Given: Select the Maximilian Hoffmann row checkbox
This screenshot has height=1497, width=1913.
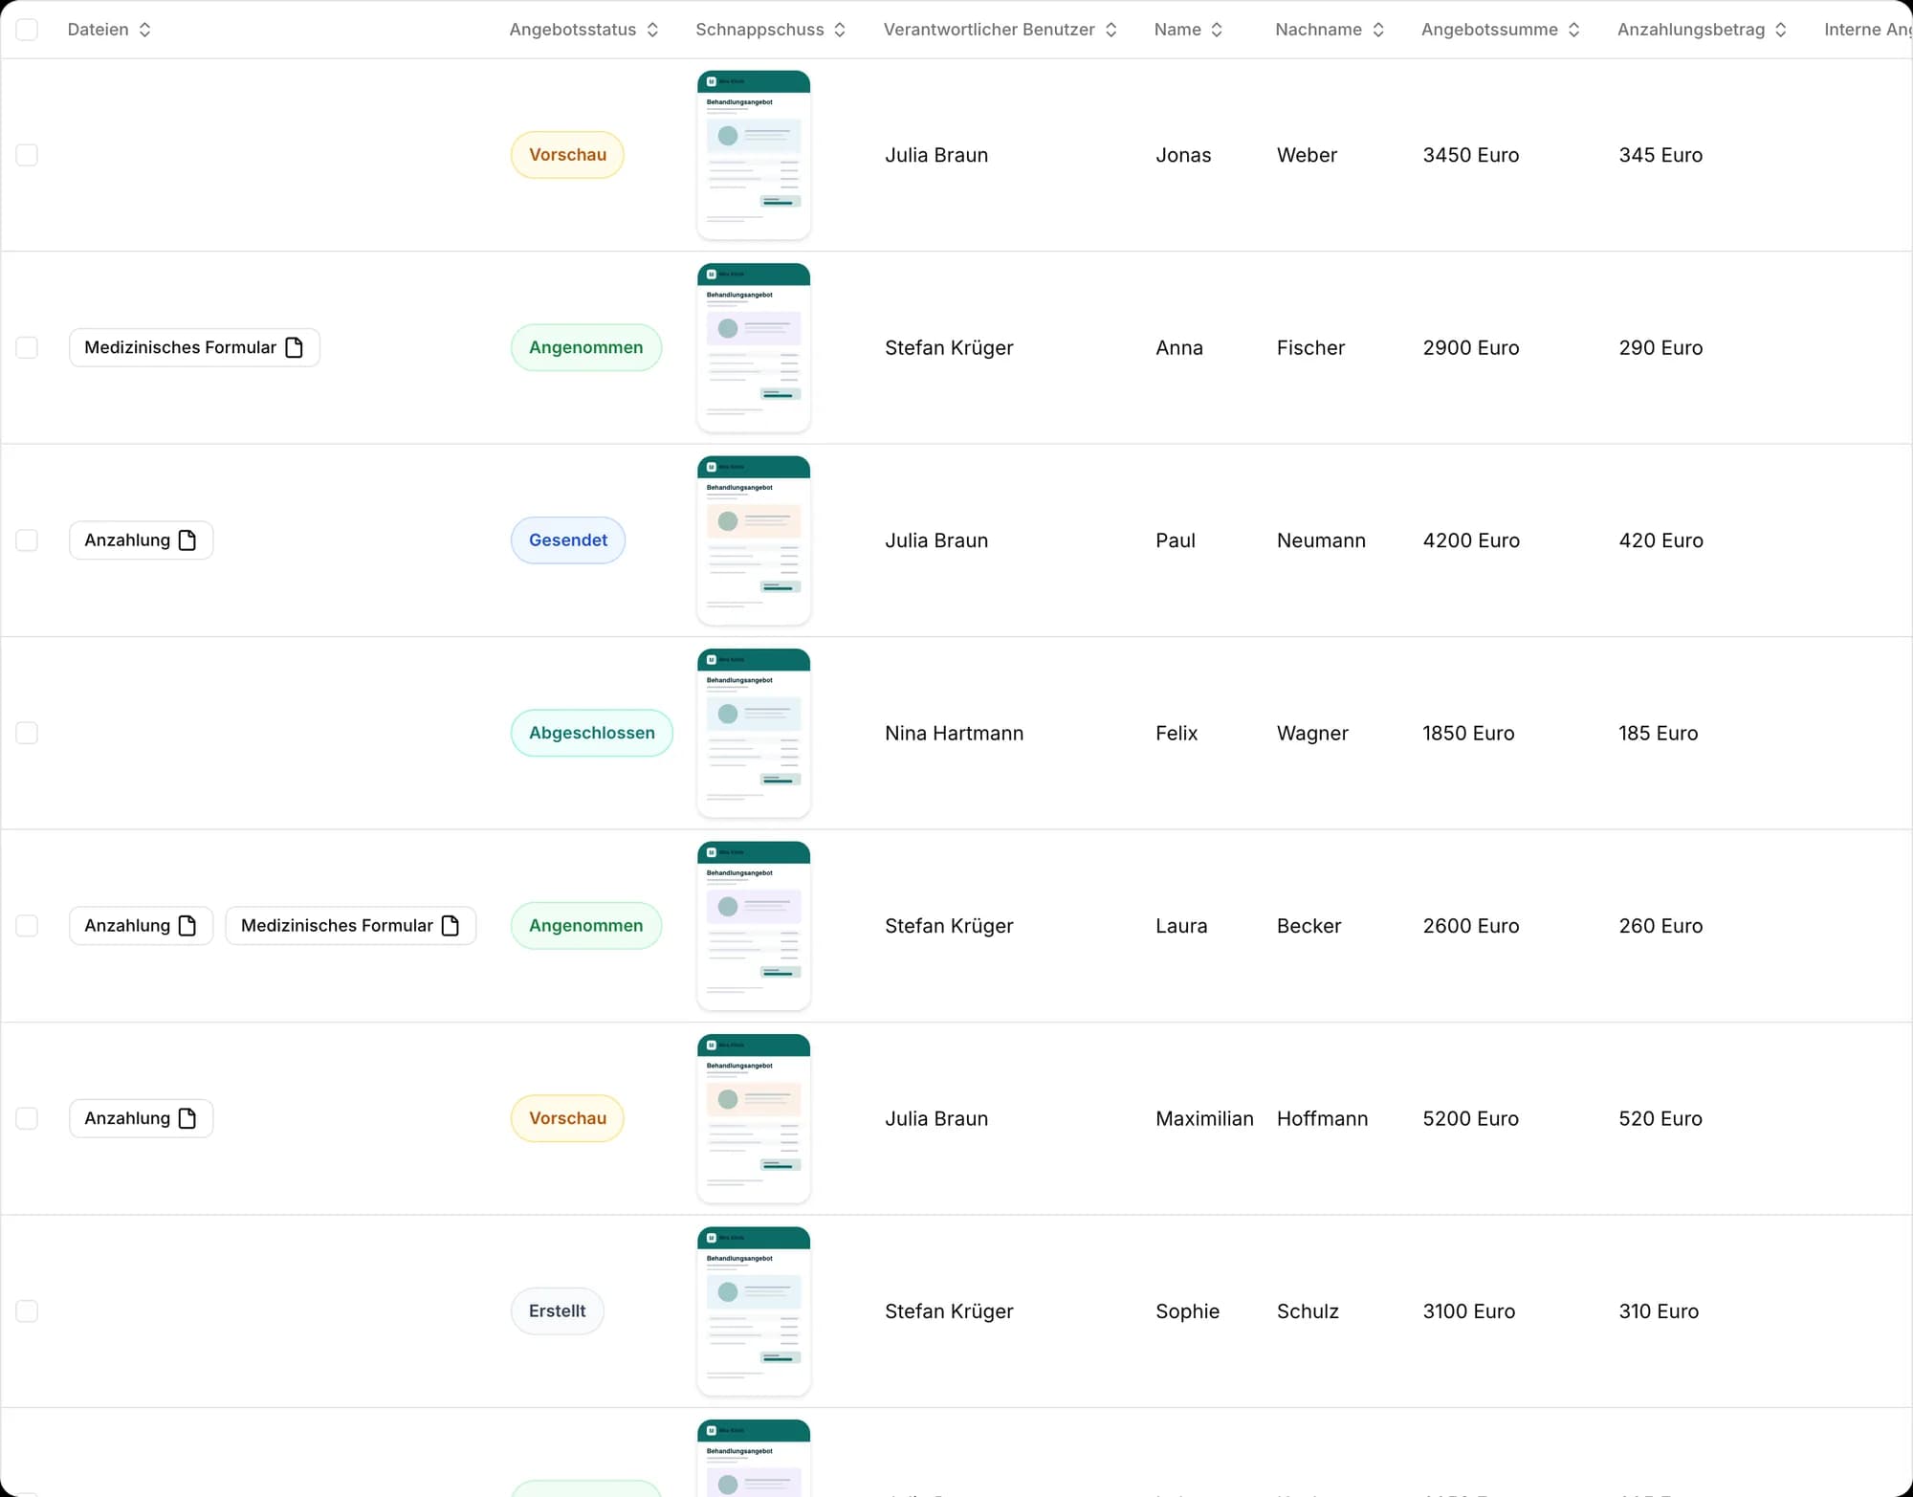Looking at the screenshot, I should pos(27,1118).
